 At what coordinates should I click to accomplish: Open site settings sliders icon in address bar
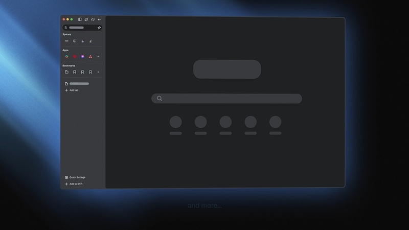pos(66,28)
